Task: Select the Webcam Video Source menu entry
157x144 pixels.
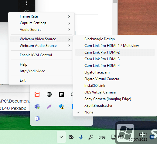Action: (41, 39)
